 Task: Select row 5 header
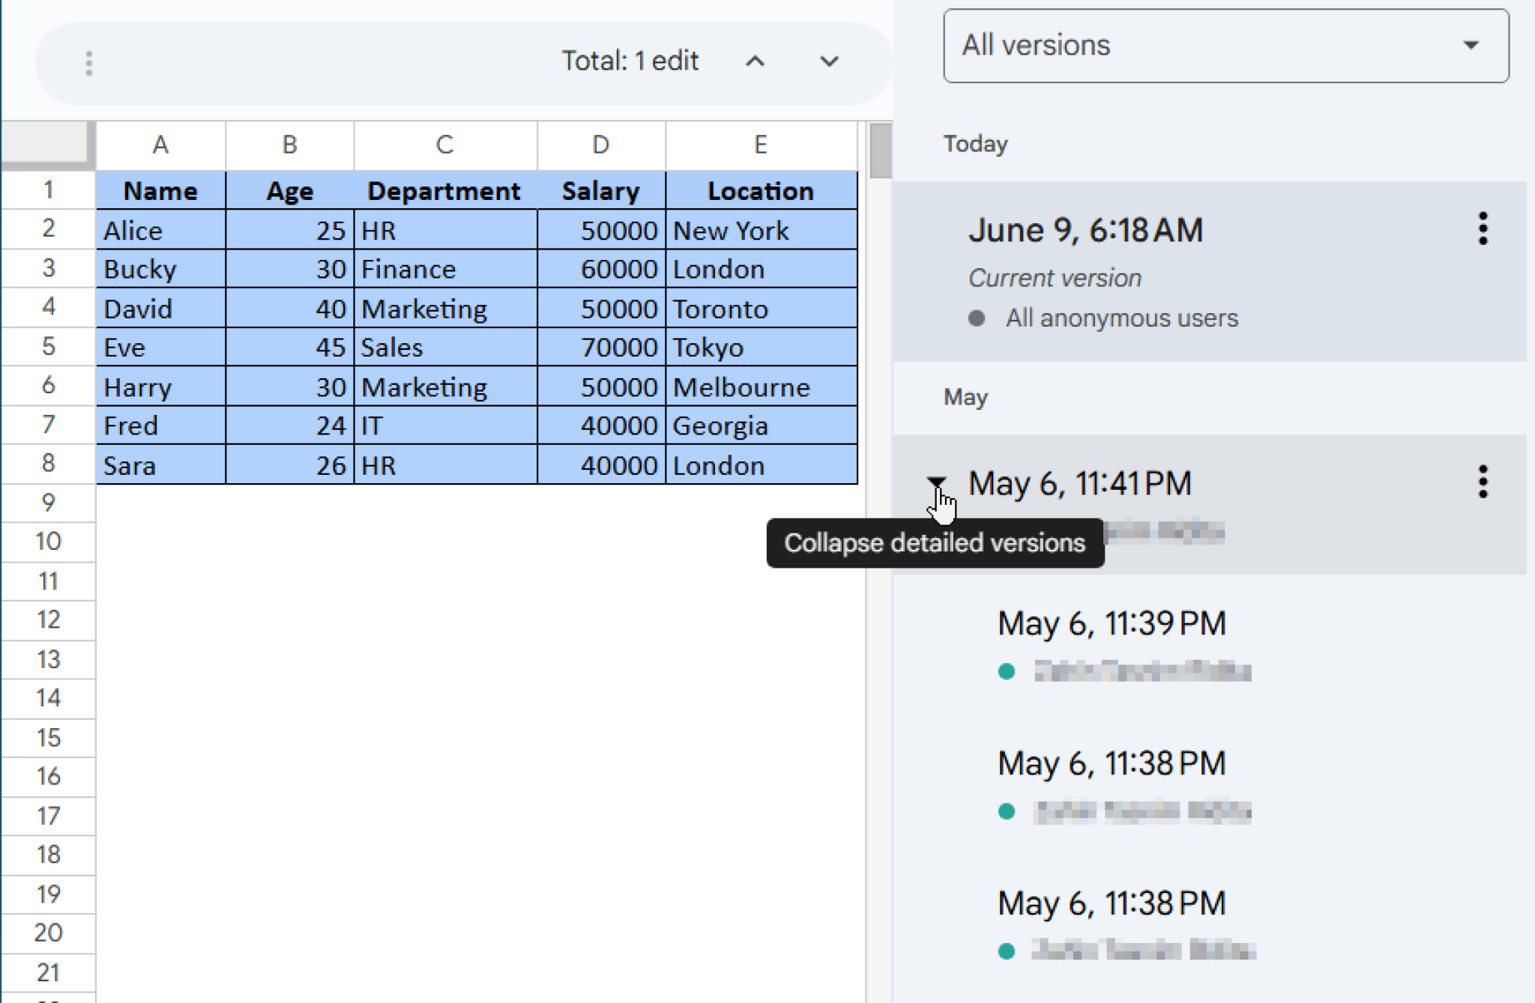[x=47, y=347]
